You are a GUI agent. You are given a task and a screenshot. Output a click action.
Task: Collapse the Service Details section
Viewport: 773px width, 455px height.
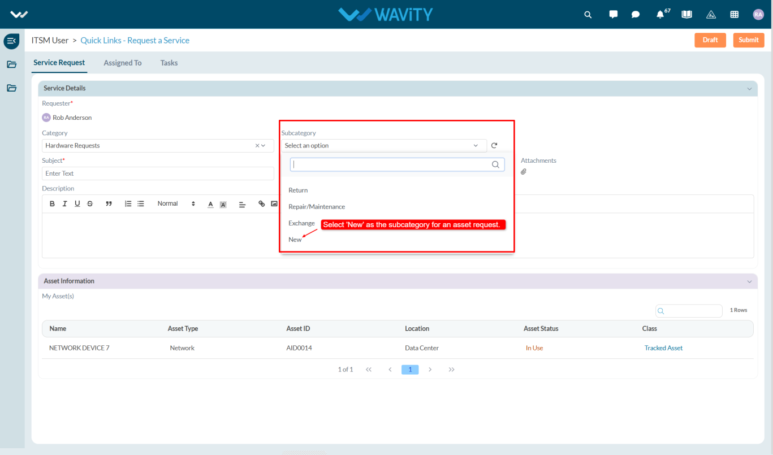750,89
